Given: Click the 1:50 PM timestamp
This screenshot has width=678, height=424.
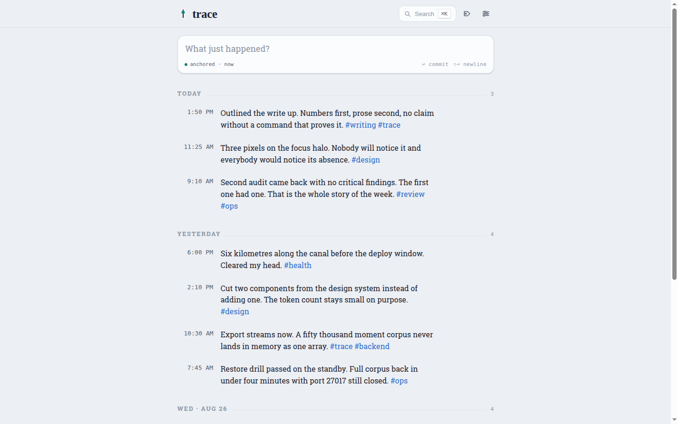Looking at the screenshot, I should click(x=200, y=112).
